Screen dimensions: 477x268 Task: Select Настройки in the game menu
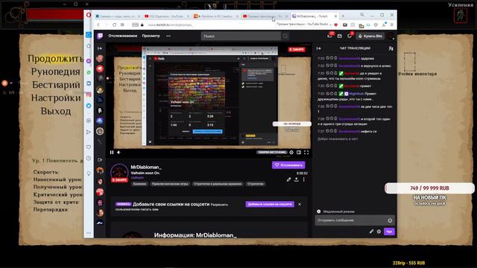[56, 98]
